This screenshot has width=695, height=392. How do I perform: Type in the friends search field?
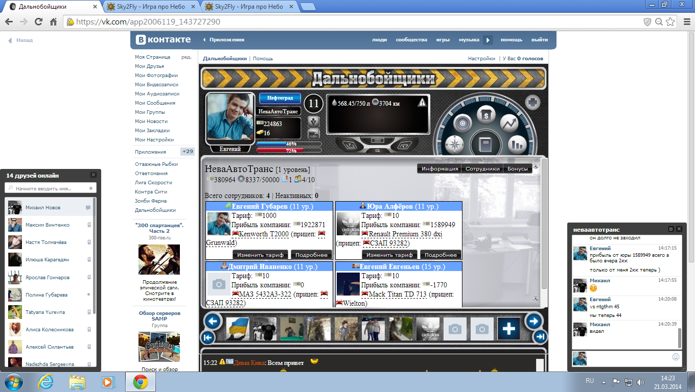(50, 188)
